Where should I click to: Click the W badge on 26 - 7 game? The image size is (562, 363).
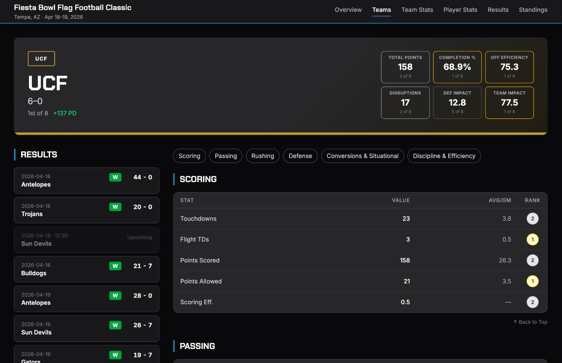(115, 325)
